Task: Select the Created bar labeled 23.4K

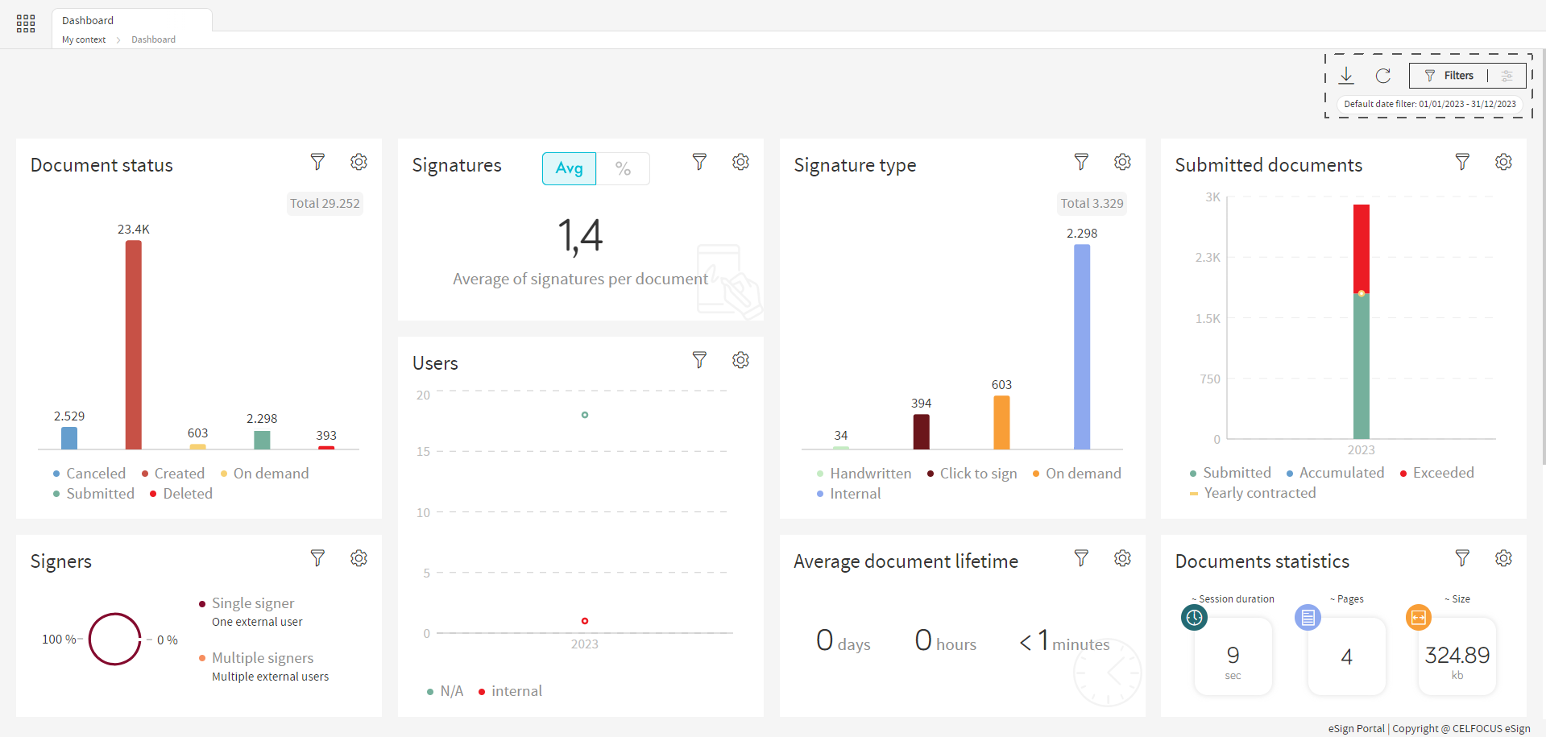Action: [x=134, y=345]
